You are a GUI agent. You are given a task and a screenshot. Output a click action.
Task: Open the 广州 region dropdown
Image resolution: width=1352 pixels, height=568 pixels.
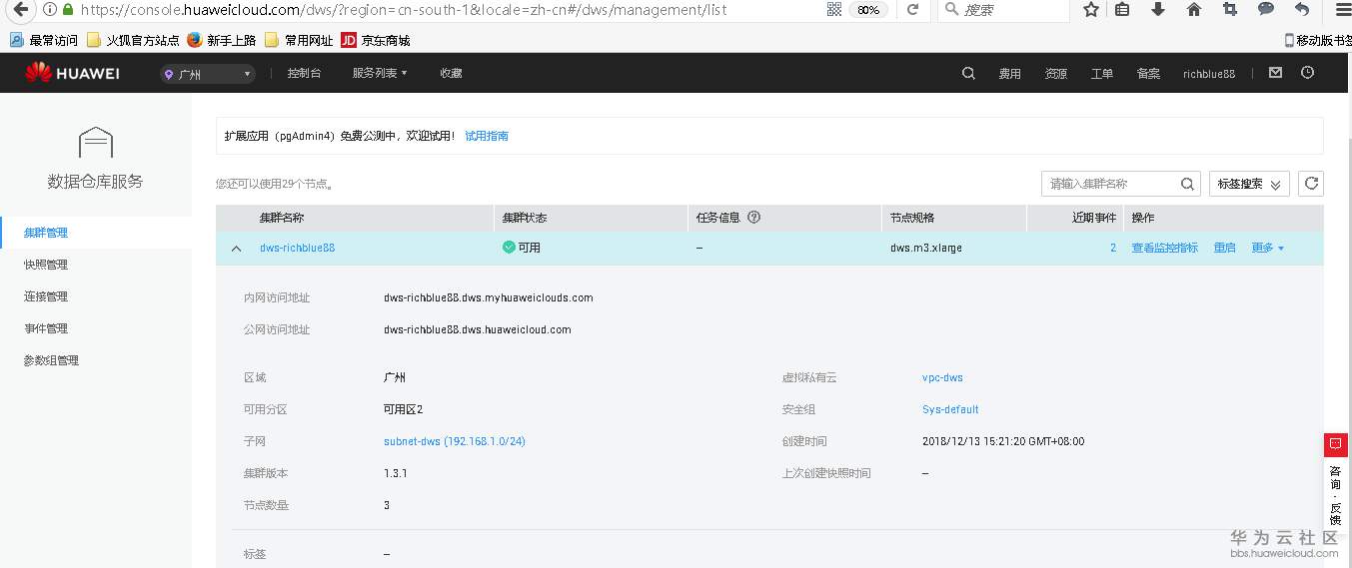tap(207, 74)
